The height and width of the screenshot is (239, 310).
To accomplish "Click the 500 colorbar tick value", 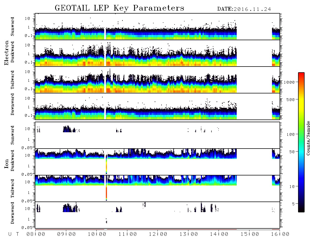I will [290, 99].
